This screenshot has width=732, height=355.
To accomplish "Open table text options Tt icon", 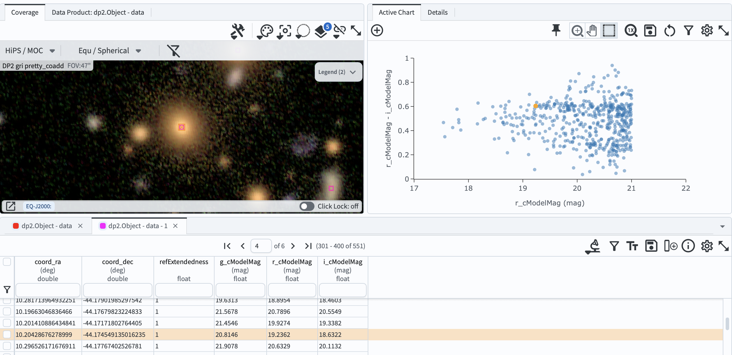I will (632, 246).
